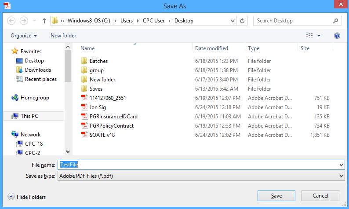Create a New folder

[x=63, y=36]
